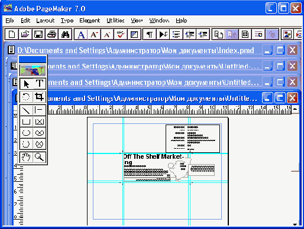Open the Utilities menu
The height and width of the screenshot is (229, 304).
(115, 21)
